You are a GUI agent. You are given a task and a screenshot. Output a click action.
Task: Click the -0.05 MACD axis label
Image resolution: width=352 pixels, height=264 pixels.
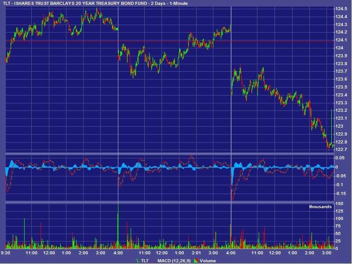tap(340, 176)
